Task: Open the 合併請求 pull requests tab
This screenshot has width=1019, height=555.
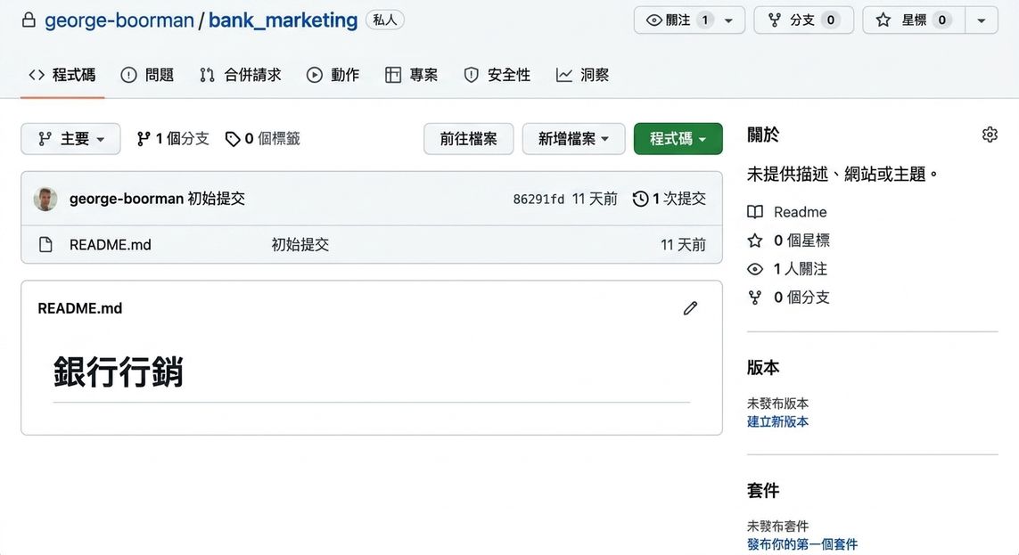Action: (241, 76)
